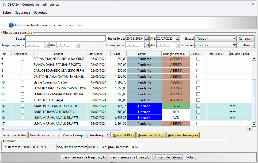Viewport: 258px width, 163px height.
Task: Click Desmarcar SCPC/S button
Action: pos(151,135)
